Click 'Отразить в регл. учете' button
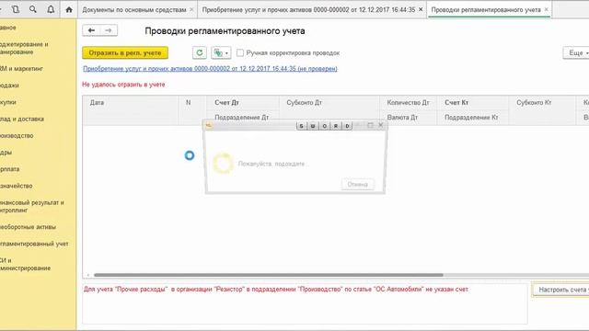This screenshot has width=589, height=331. (125, 53)
